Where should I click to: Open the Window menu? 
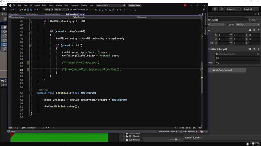pos(84,5)
